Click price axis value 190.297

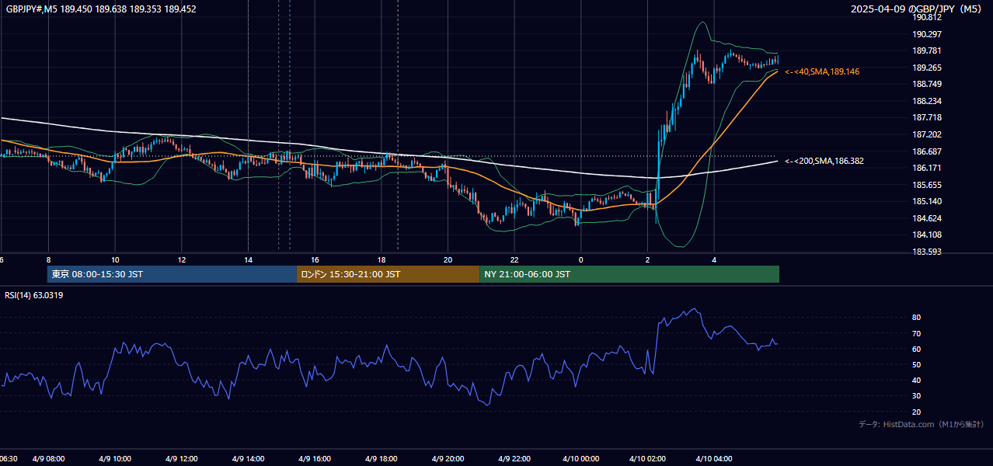927,34
